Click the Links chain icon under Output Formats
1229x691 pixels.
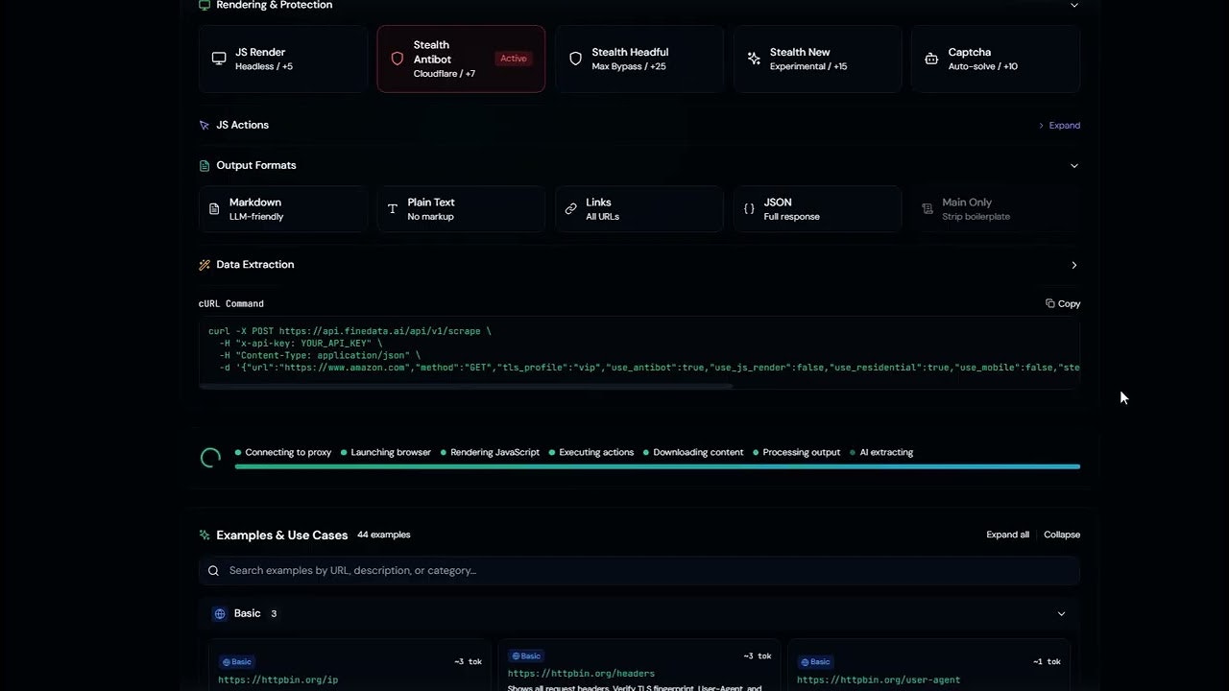coord(570,208)
